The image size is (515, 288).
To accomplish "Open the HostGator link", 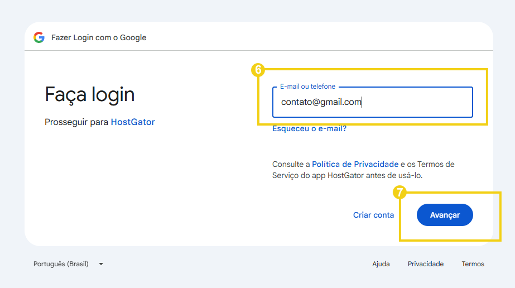I will click(133, 122).
